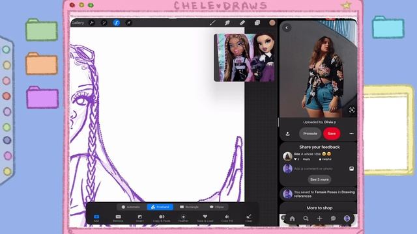Viewport: 417px width, 234px height.
Task: Open the Actions wrench menu
Action: pos(91,23)
